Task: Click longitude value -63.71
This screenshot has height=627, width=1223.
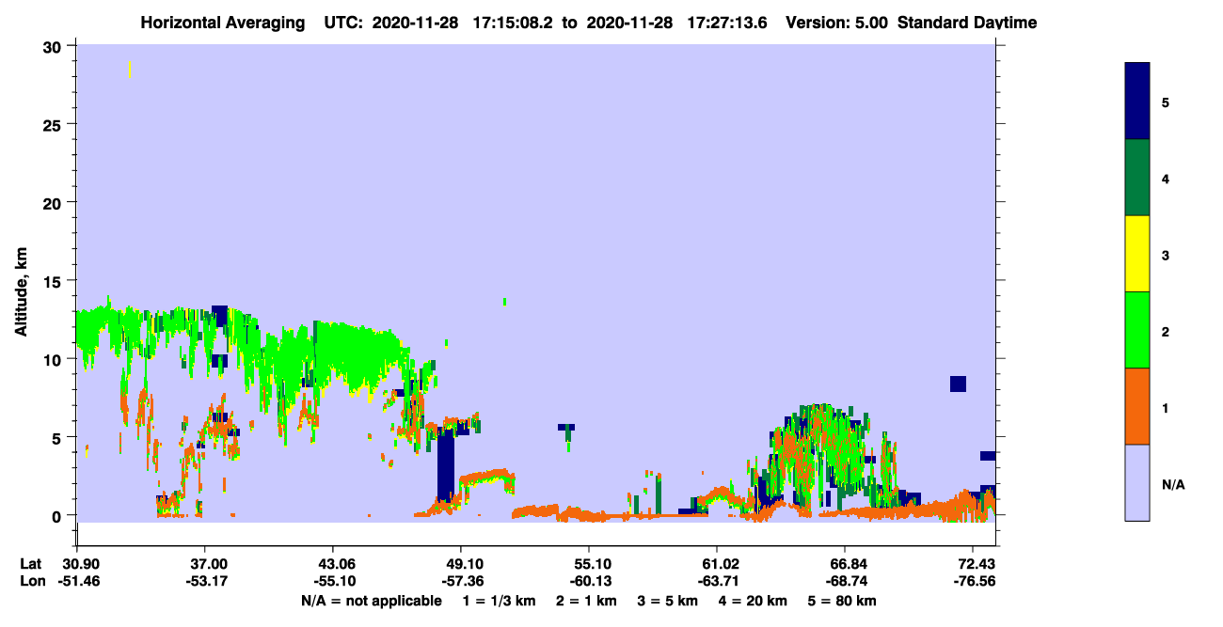Action: pos(717,581)
